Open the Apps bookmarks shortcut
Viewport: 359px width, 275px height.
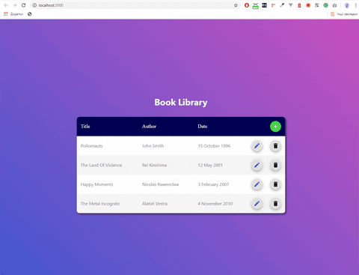pyautogui.click(x=13, y=14)
